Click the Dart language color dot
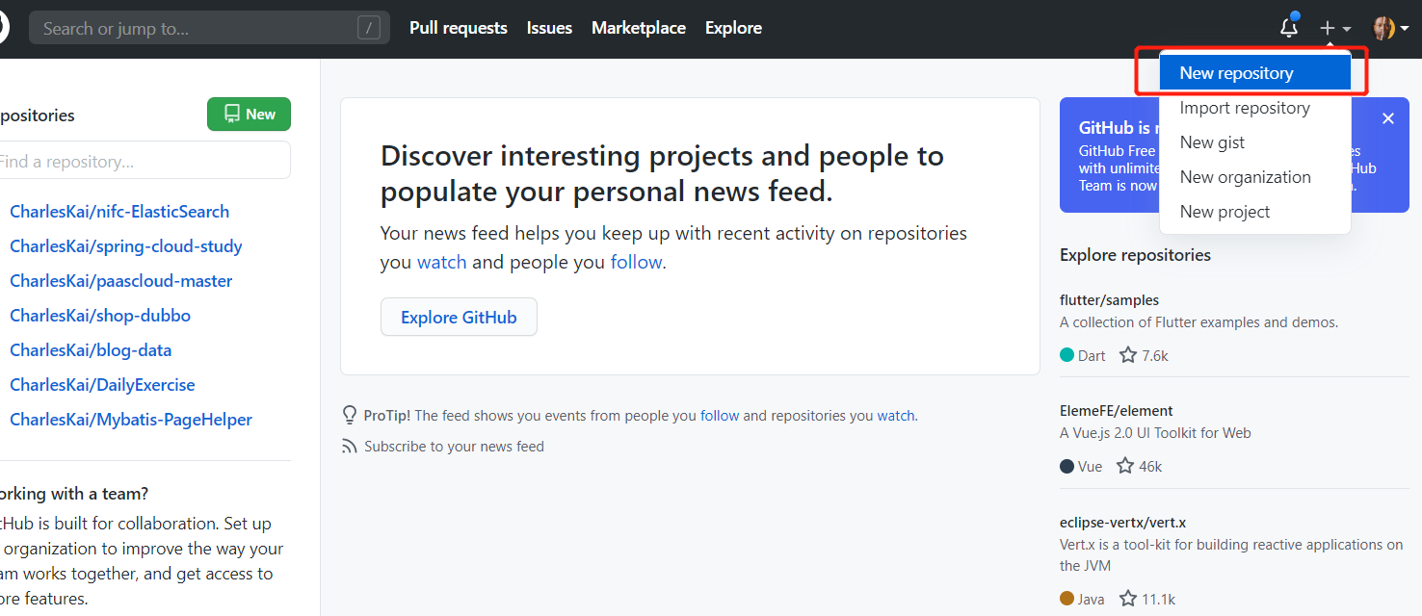The image size is (1422, 616). coord(1066,355)
